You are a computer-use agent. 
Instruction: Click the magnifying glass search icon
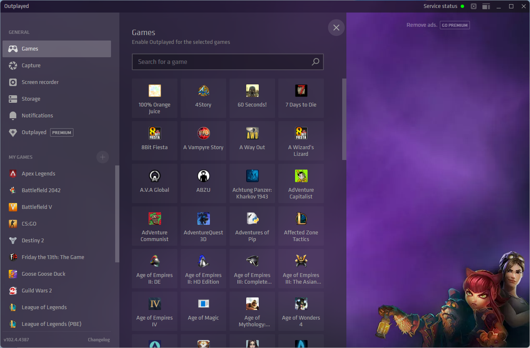315,62
